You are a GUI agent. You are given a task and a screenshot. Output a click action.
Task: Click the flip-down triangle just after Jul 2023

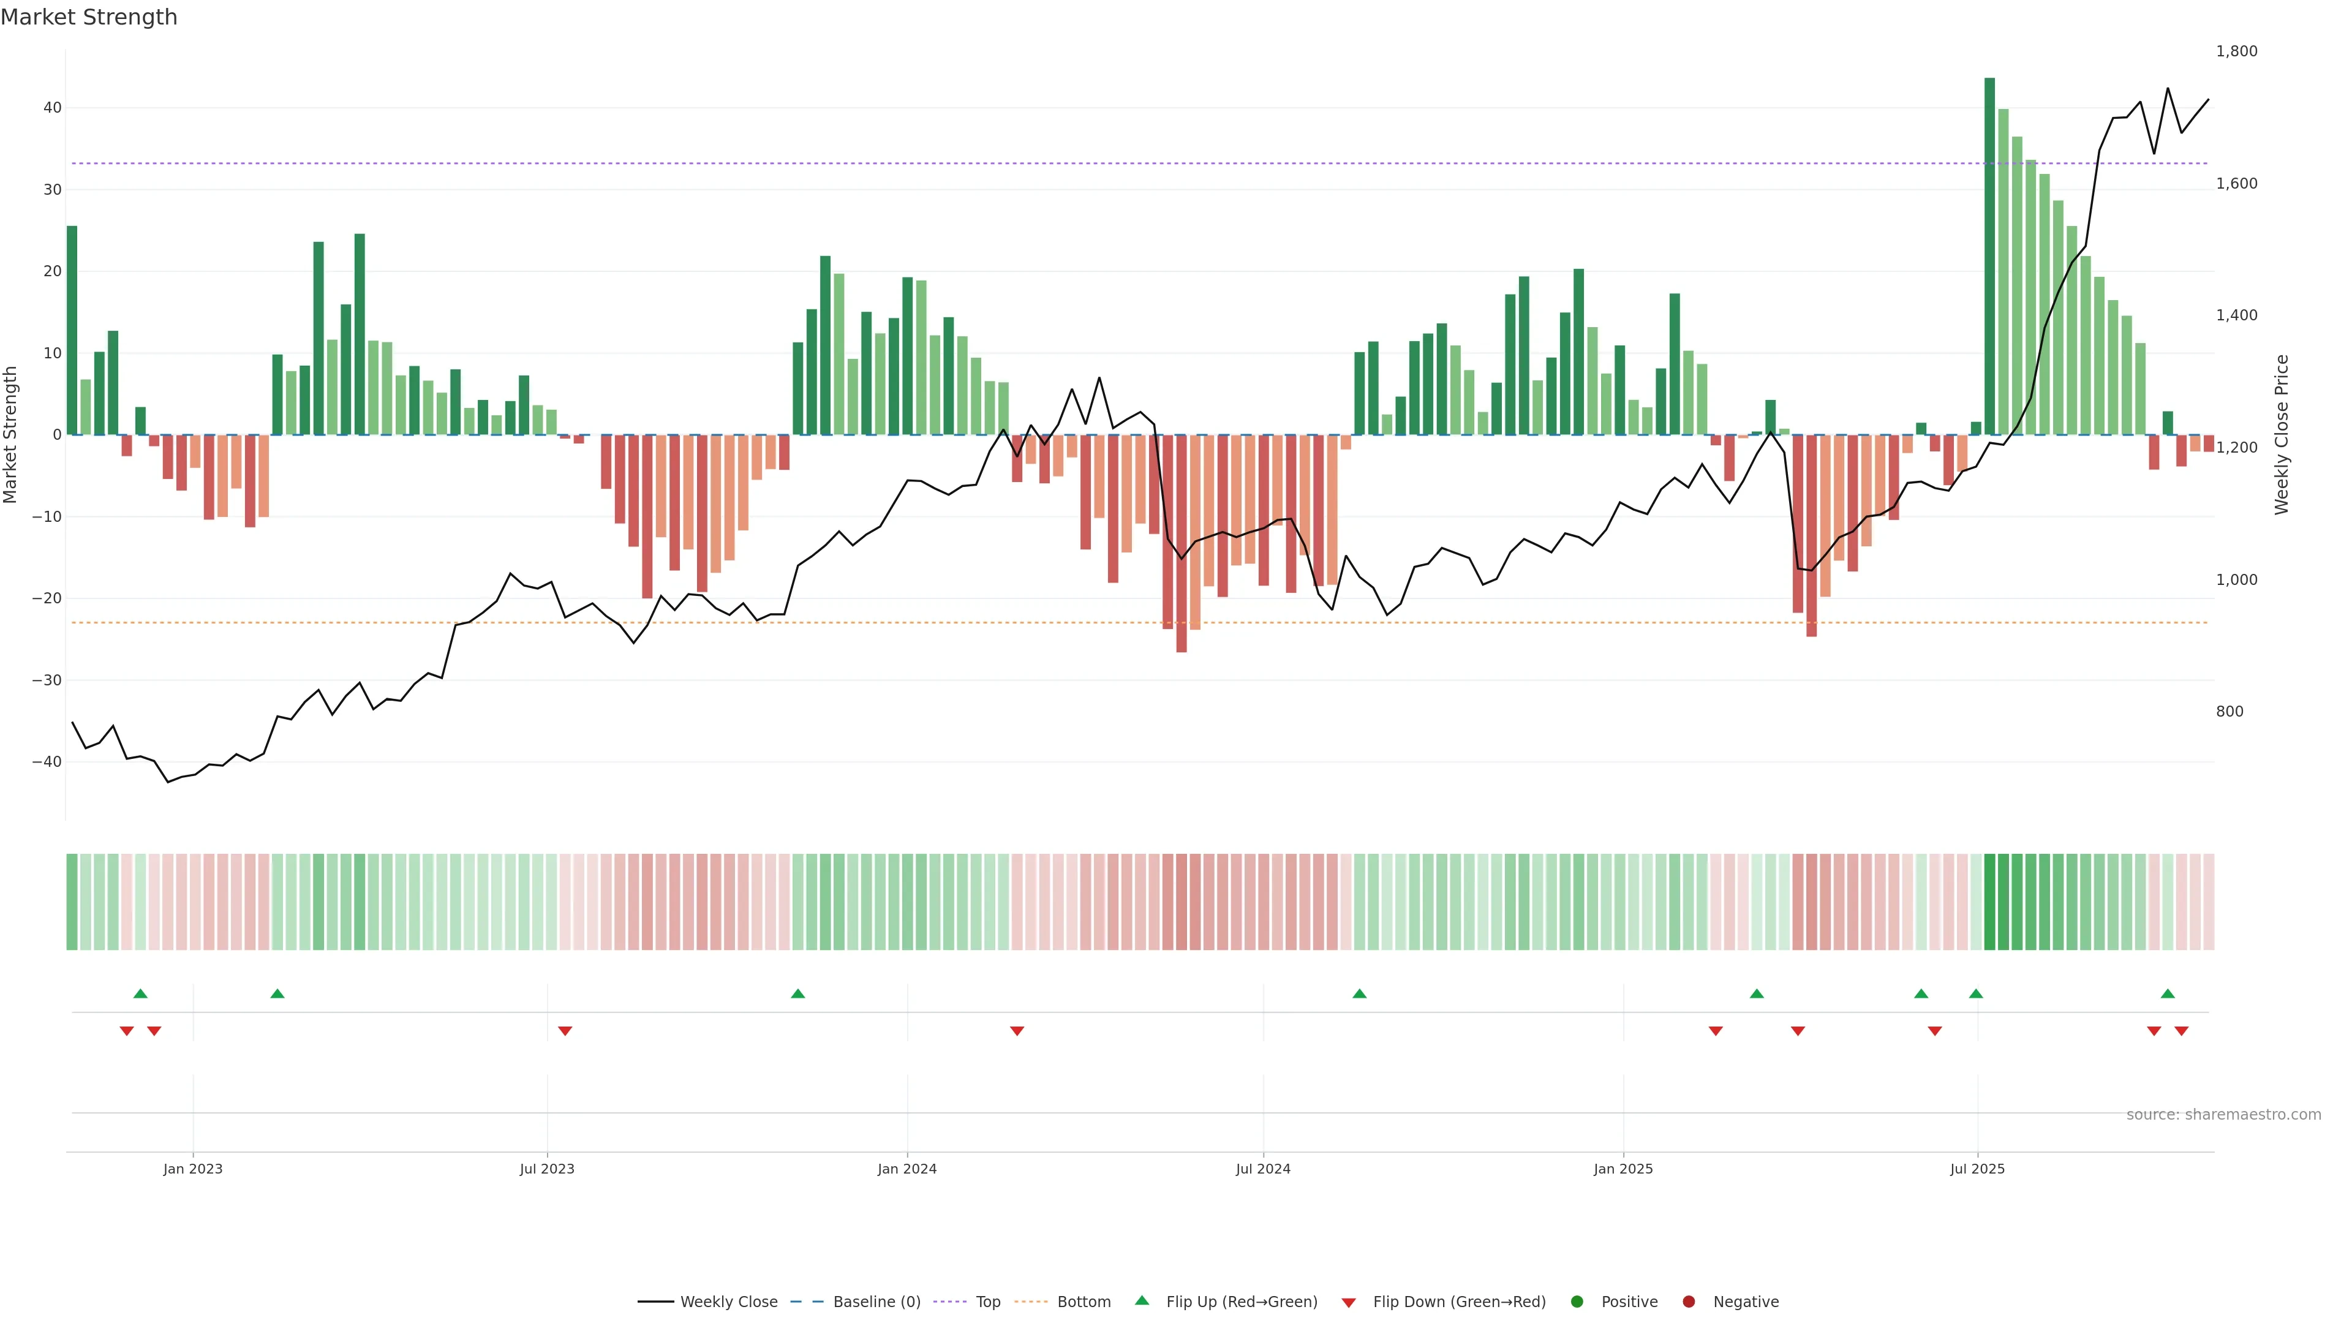tap(565, 1031)
